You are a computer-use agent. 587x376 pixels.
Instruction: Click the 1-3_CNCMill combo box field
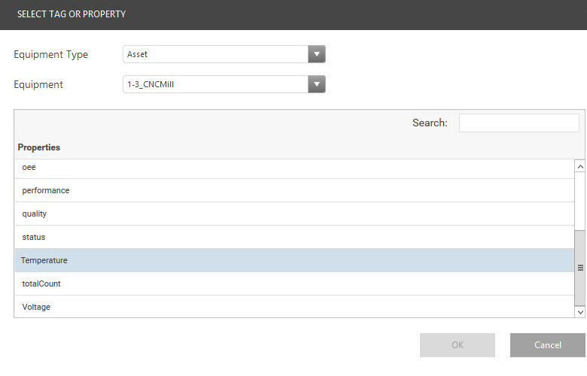coord(215,84)
